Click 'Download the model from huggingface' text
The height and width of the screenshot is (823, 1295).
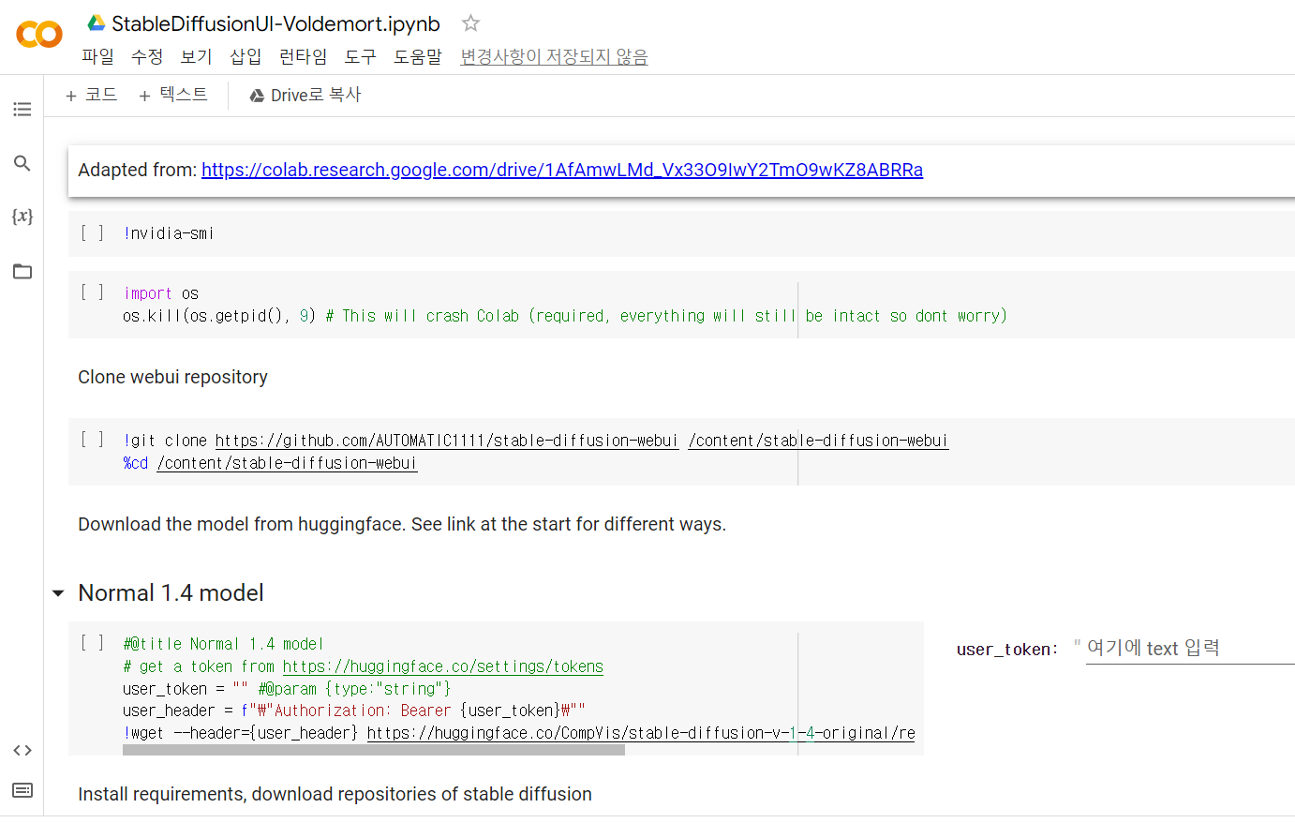[242, 524]
